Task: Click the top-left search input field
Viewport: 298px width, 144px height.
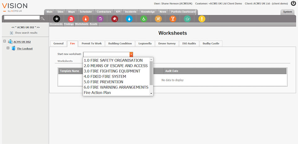Action: pos(22,18)
